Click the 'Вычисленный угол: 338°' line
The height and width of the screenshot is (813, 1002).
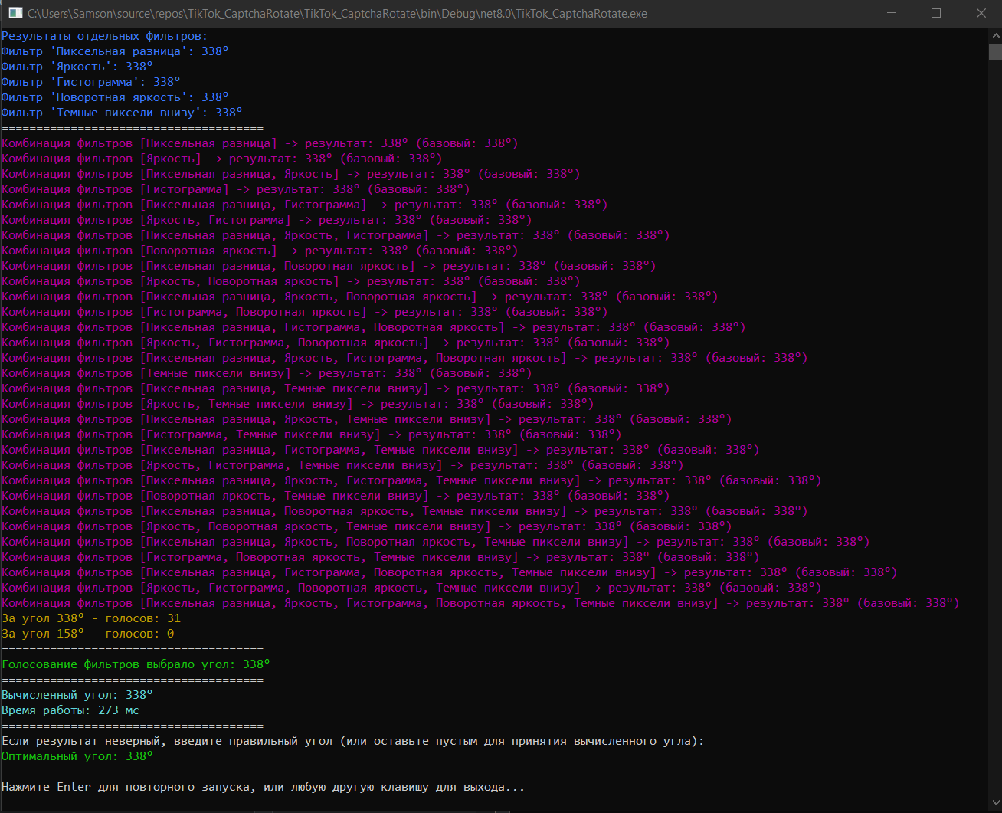[x=77, y=695]
